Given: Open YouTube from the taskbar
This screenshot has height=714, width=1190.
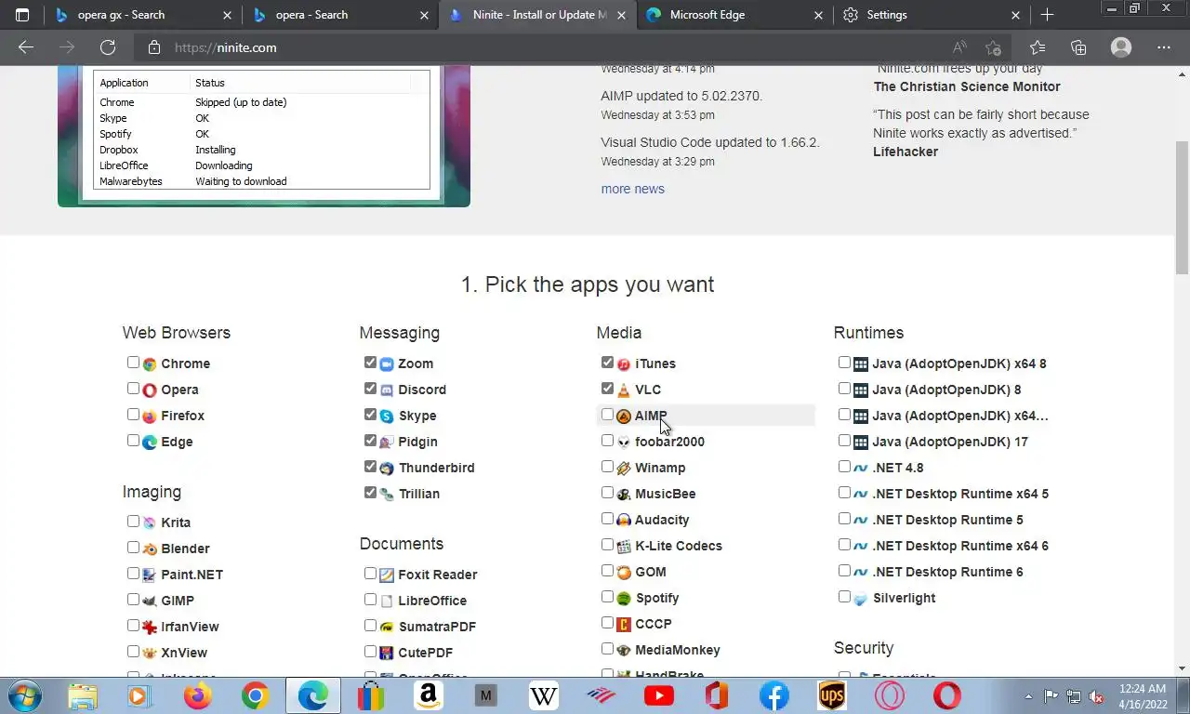Looking at the screenshot, I should coord(659,695).
